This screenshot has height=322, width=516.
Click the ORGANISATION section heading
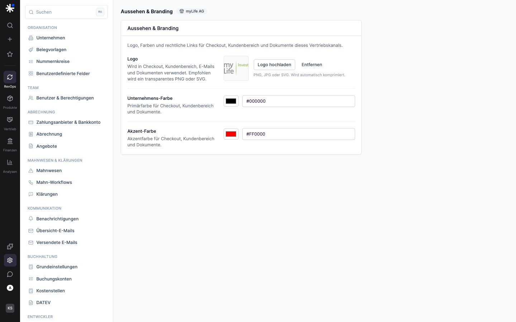click(42, 28)
